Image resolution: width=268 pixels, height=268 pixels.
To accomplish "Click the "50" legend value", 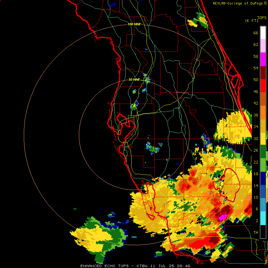I will [256, 80].
